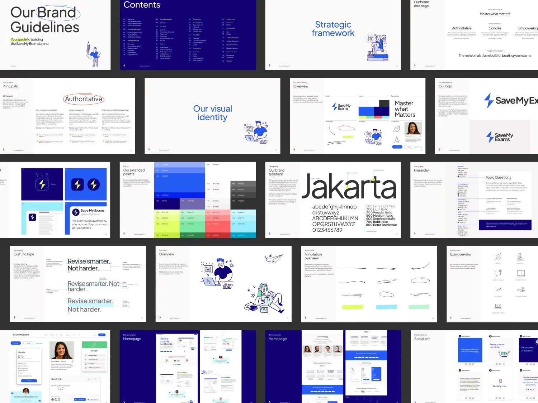Click '@SaveMyExams' handle on the social card
This screenshot has width=538, height=403.
90,214
